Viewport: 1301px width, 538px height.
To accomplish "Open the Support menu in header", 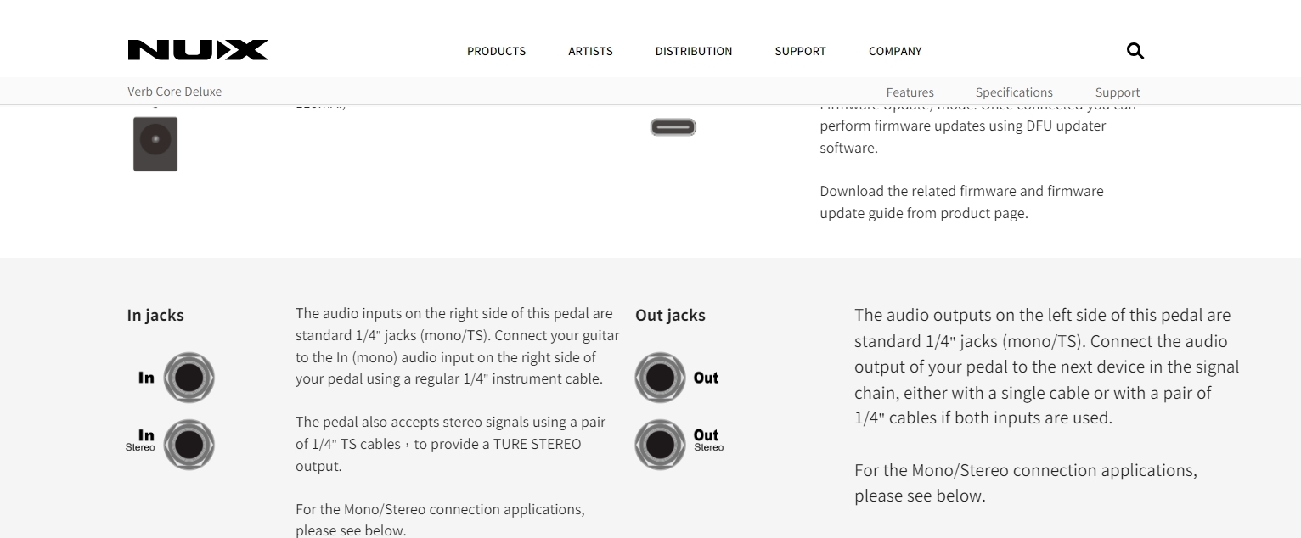I will point(800,51).
